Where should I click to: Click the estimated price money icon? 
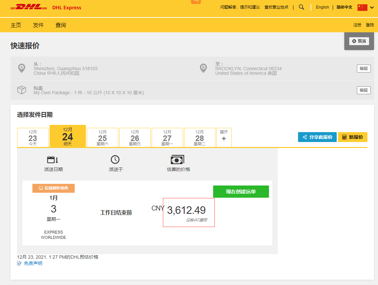177,160
